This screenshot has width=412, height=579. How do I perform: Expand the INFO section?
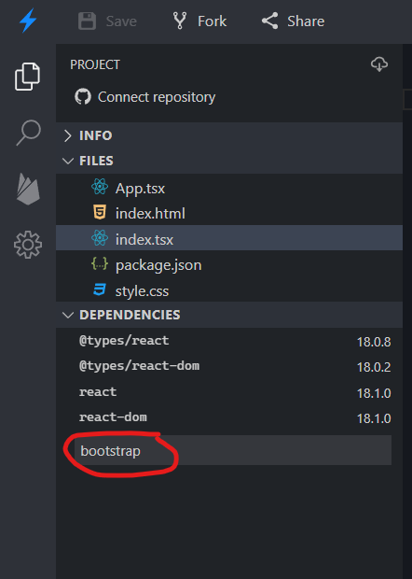pyautogui.click(x=229, y=135)
